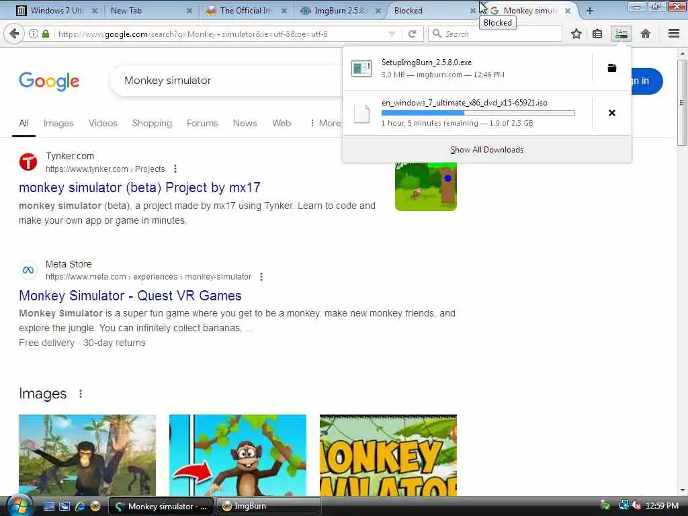Go back with the browser back arrow

coord(14,34)
